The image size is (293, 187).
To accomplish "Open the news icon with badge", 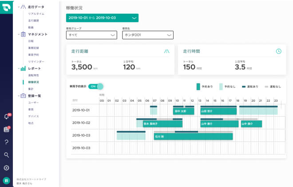I will (x=6, y=130).
